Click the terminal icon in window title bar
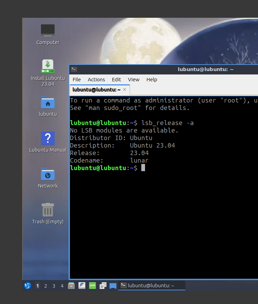The width and height of the screenshot is (258, 304). point(74,69)
